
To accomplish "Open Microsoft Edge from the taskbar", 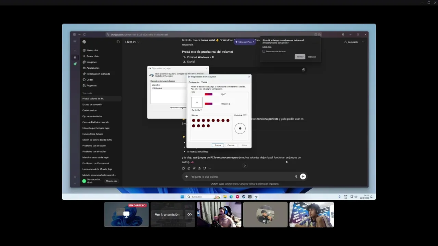I will (231, 197).
